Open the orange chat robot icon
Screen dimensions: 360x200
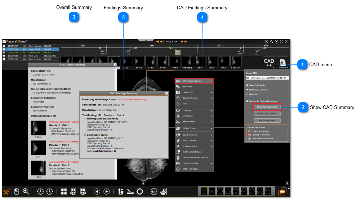(282, 192)
